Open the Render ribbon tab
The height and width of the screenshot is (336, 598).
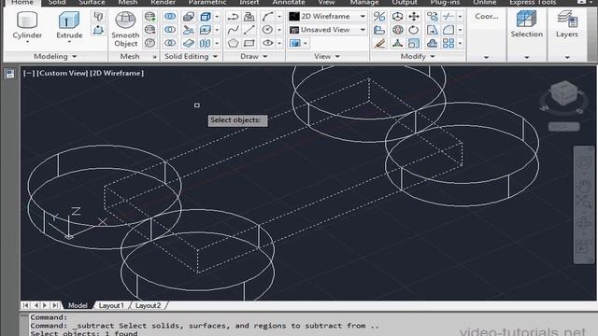pyautogui.click(x=163, y=3)
